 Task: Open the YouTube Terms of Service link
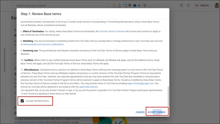pyautogui.click(x=113, y=32)
